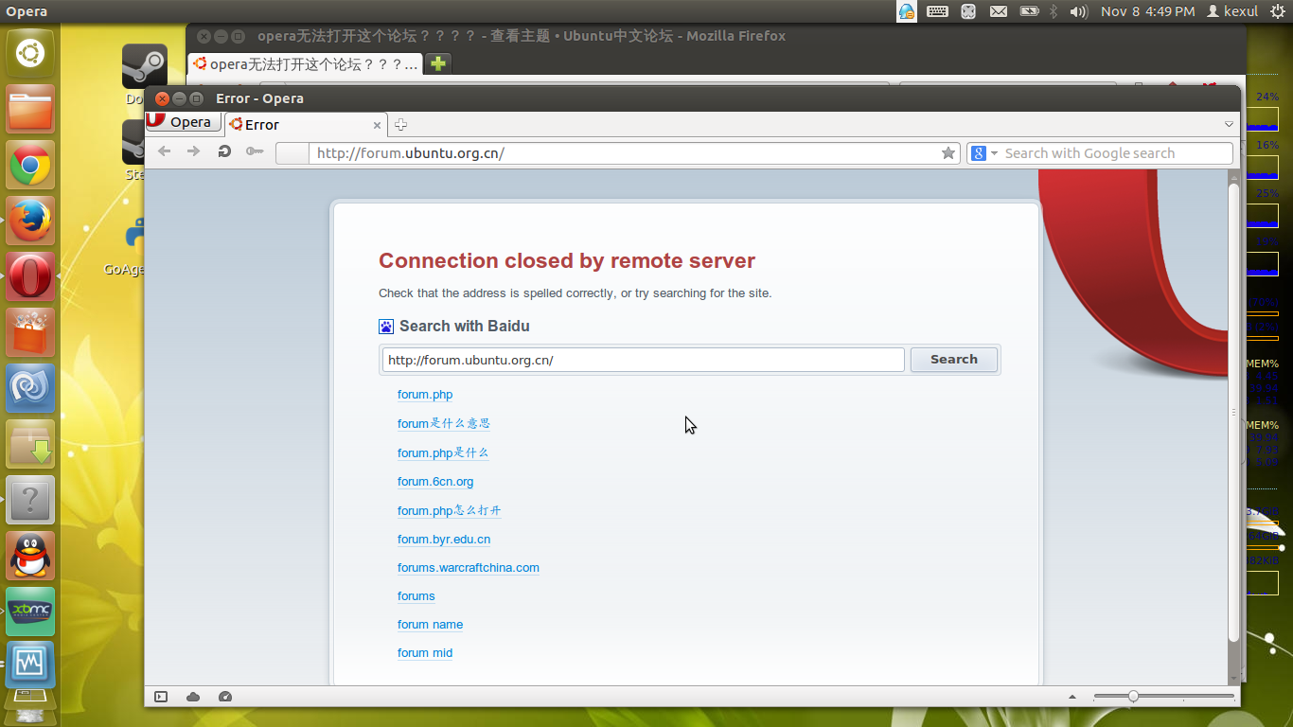The image size is (1293, 727).
Task: Select the Error tab
Action: [305, 124]
